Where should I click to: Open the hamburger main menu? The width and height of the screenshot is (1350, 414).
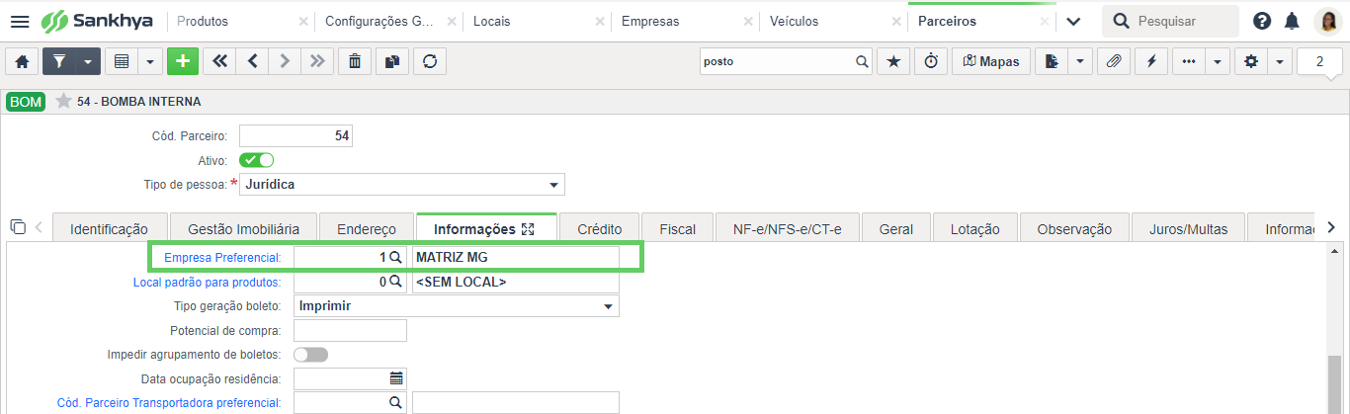(x=20, y=21)
